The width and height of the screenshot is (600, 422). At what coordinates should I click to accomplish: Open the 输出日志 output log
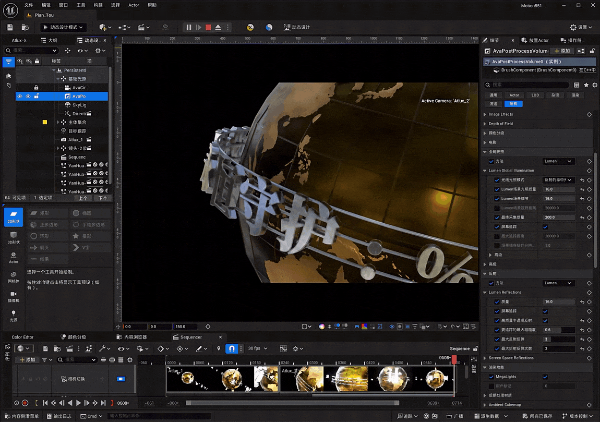[59, 416]
